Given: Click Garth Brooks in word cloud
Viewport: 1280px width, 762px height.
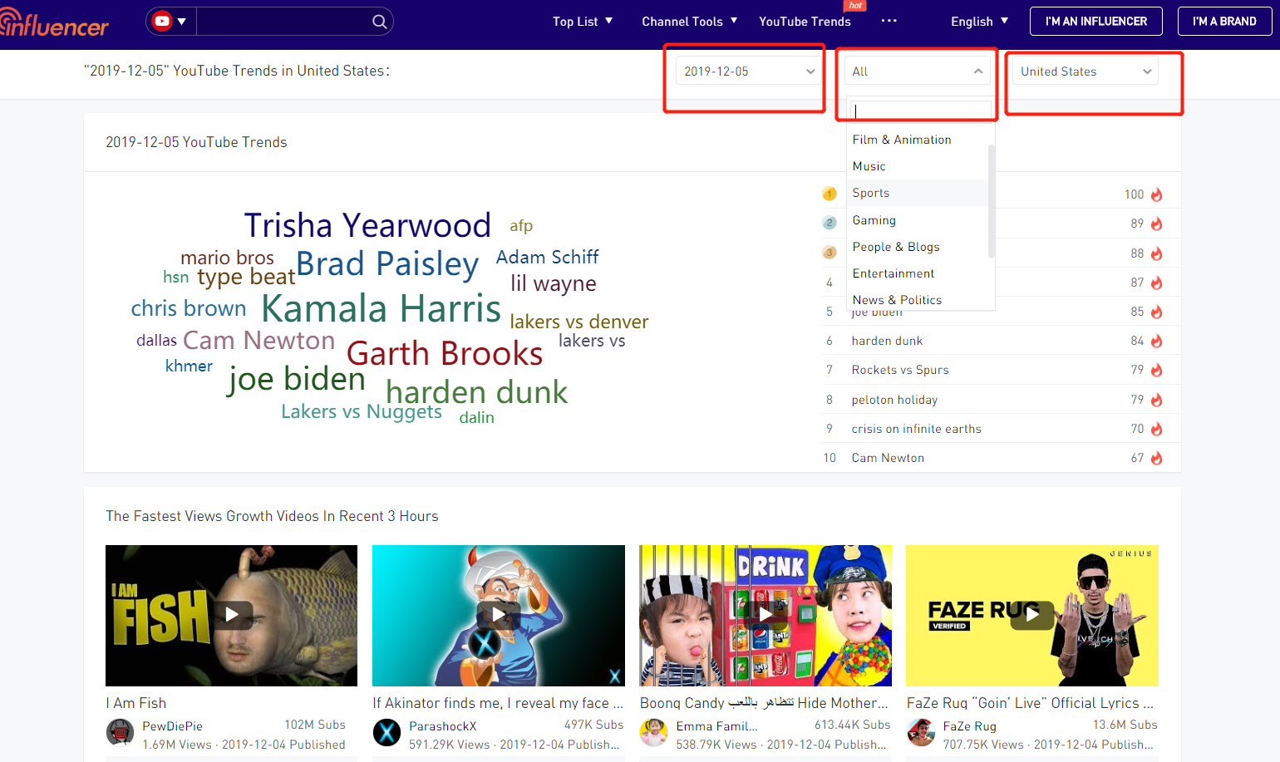Looking at the screenshot, I should (x=445, y=353).
